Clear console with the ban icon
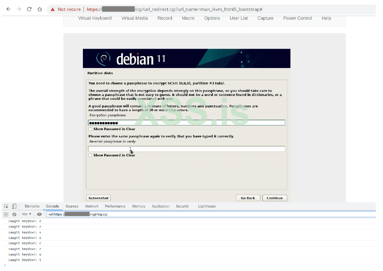The width and height of the screenshot is (383, 271). point(15,214)
